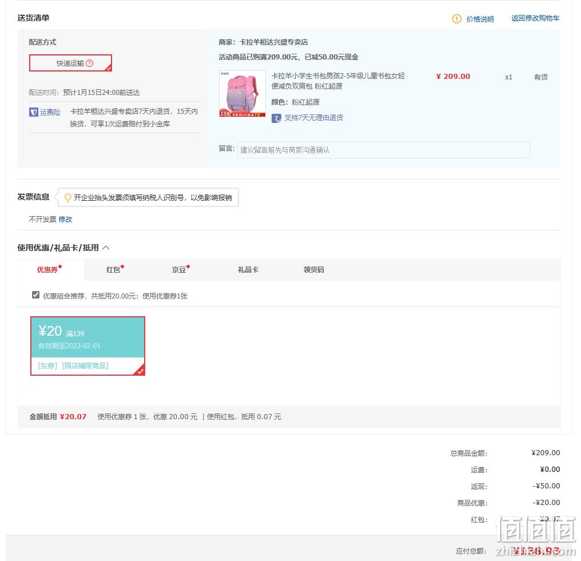Click the 7-day return badge icon
This screenshot has height=561, width=581.
276,118
